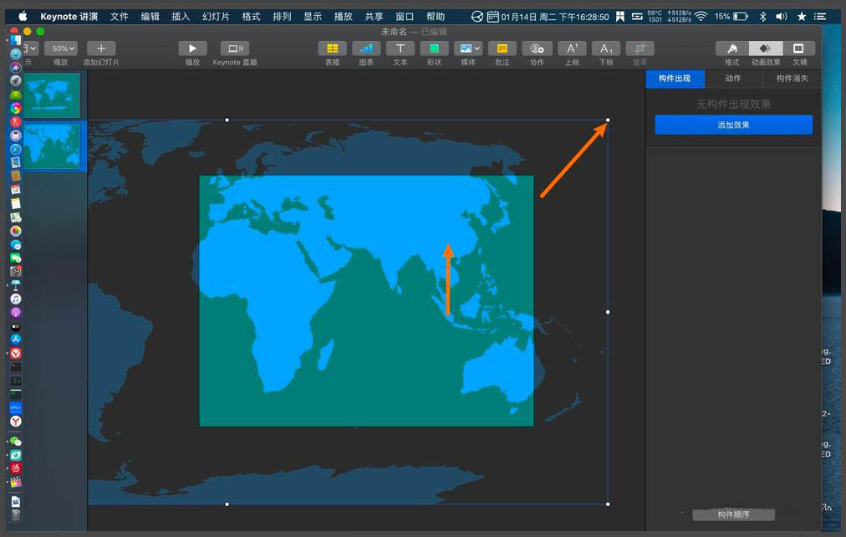
Task: Switch to the 构件出现 tab
Action: (x=675, y=79)
